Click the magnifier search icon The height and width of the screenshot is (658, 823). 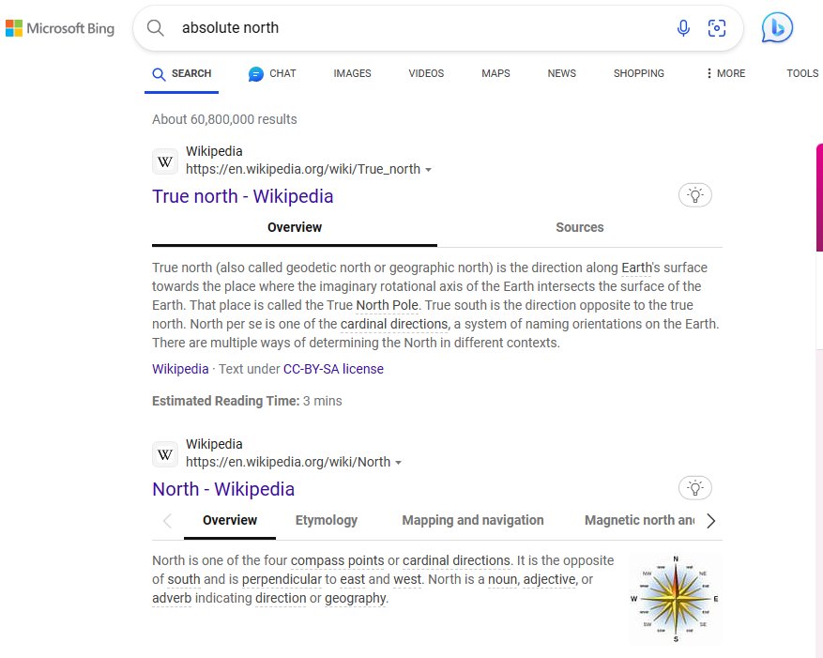(156, 28)
